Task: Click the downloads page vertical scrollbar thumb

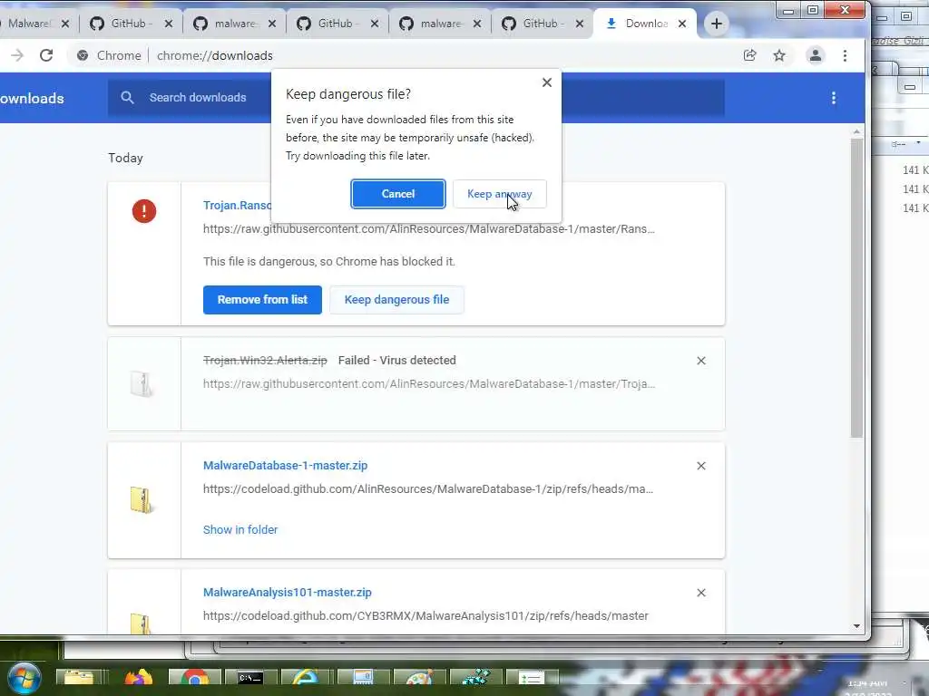Action: pyautogui.click(x=856, y=288)
